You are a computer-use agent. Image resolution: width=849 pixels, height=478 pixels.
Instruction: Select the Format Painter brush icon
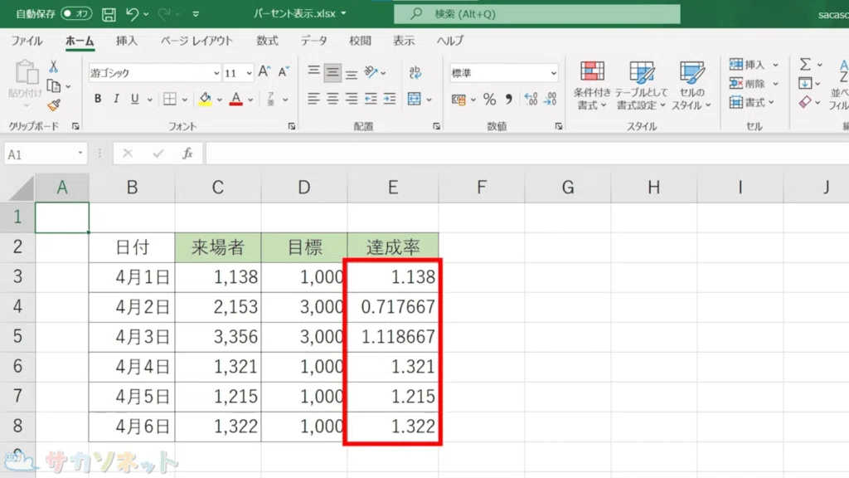point(54,105)
